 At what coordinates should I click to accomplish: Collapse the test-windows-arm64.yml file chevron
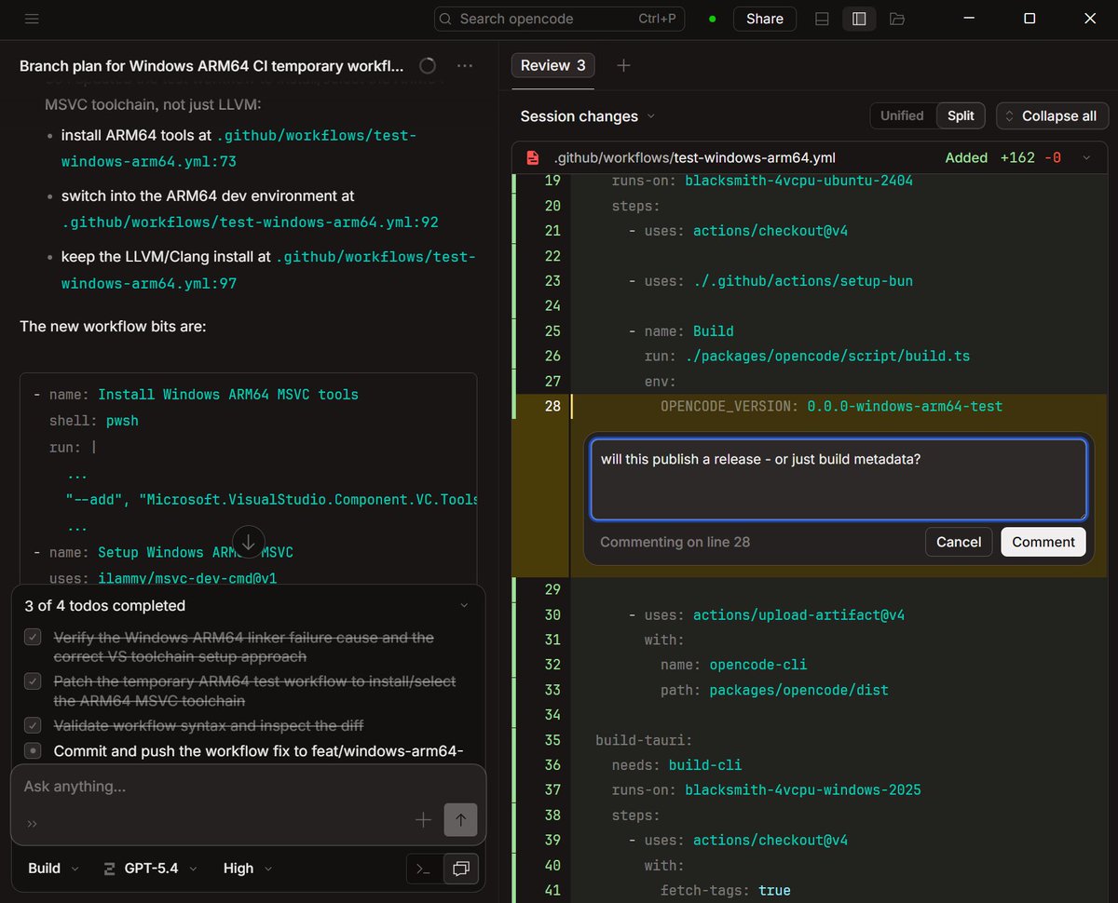pyautogui.click(x=1086, y=158)
